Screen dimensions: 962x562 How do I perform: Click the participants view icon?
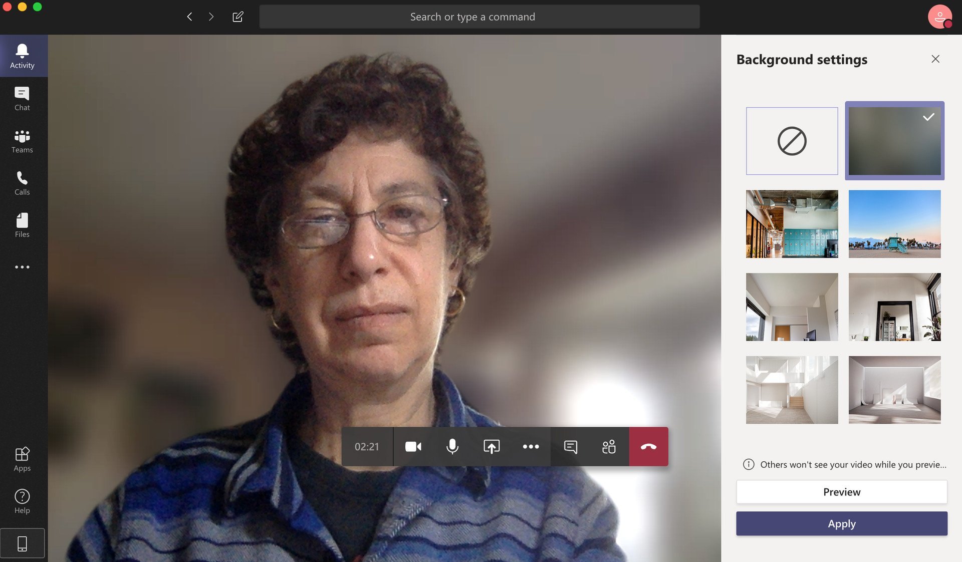point(609,446)
